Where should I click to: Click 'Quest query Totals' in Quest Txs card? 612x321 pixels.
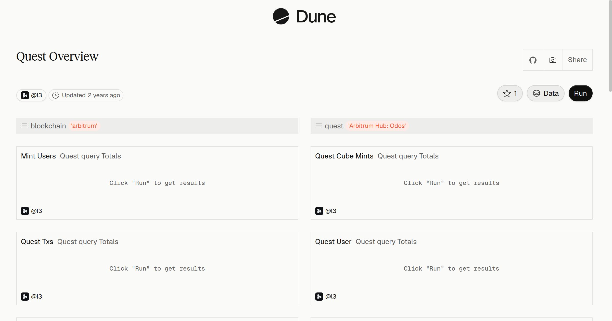click(88, 242)
